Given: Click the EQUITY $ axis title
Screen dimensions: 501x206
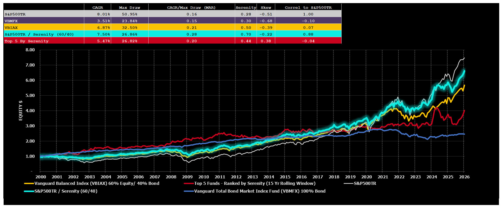Looking at the screenshot, I should [x=21, y=111].
